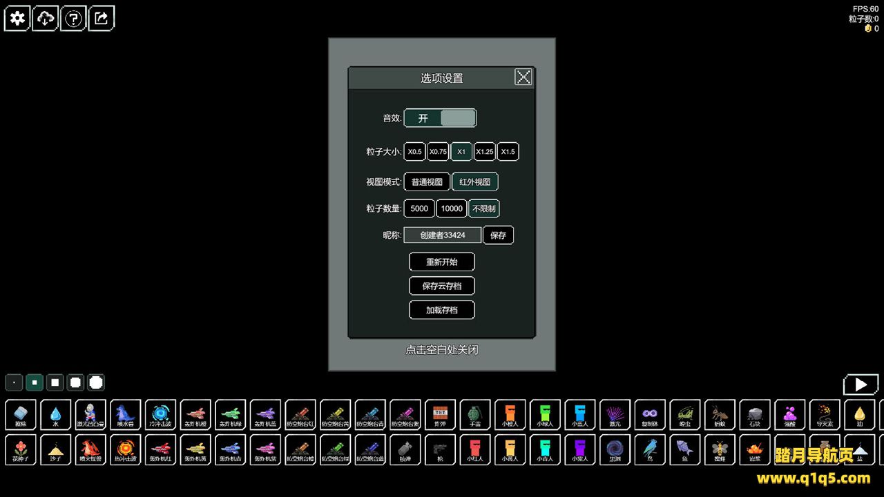Set particle size to X0.5
This screenshot has width=884, height=497.
414,152
